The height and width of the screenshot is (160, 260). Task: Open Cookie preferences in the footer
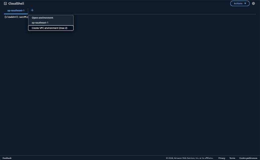[248, 158]
